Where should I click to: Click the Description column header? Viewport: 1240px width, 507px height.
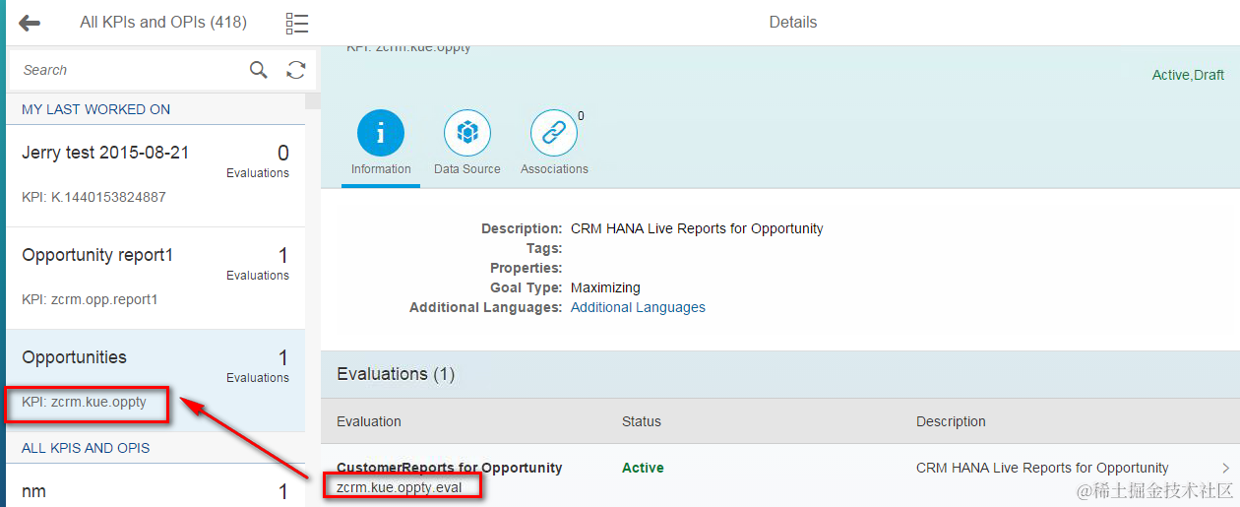(951, 421)
